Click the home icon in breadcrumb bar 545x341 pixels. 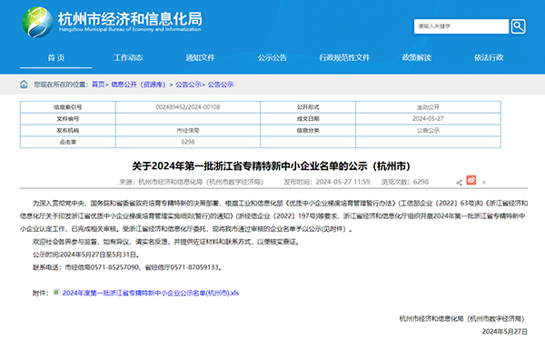(24, 85)
